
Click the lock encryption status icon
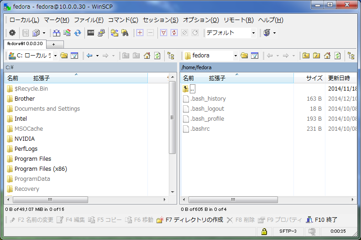tap(264, 231)
